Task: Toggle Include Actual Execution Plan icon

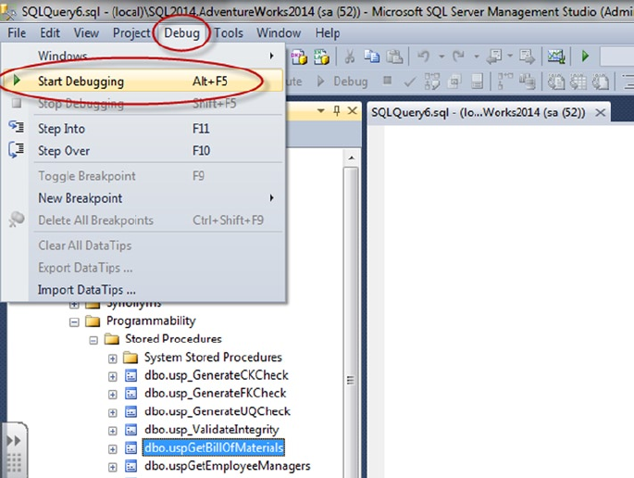Action: point(505,82)
